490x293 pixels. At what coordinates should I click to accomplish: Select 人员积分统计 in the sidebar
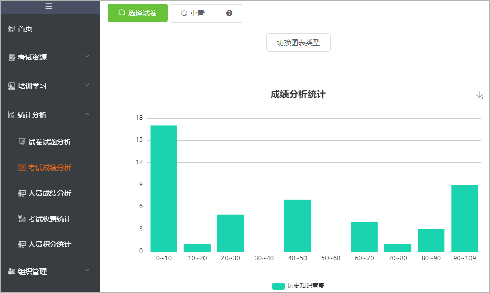[x=49, y=244]
